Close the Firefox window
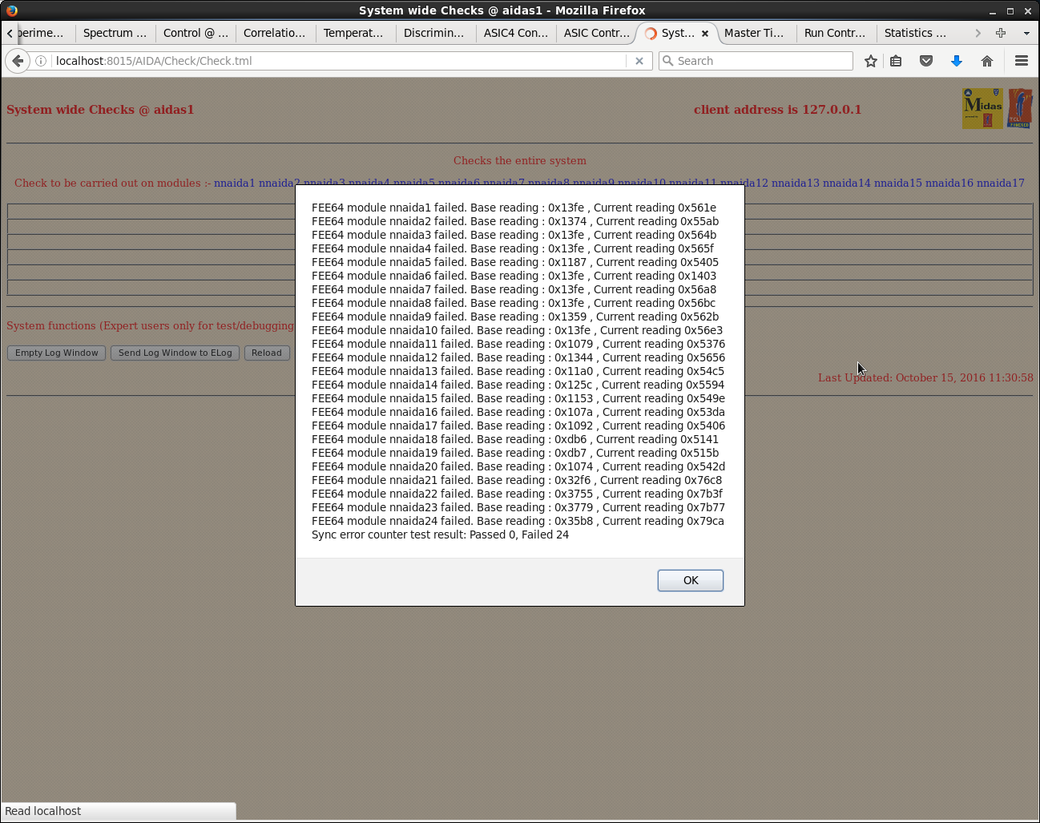Viewport: 1040px width, 823px height. [1028, 11]
